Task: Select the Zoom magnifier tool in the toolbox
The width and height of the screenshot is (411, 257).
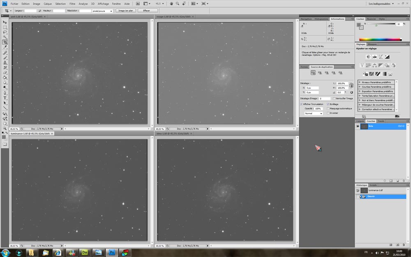Action: pos(5,128)
